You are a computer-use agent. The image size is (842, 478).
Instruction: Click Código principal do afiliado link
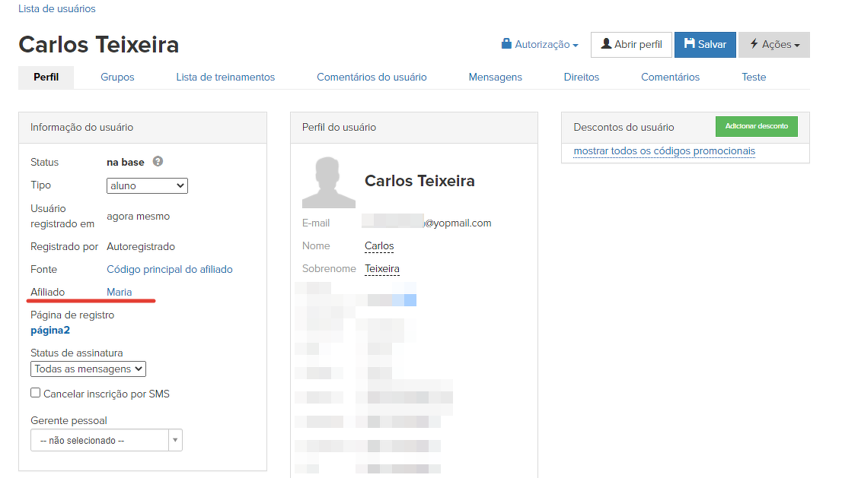tap(170, 269)
